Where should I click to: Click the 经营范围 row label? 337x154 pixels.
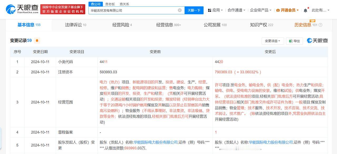[65, 102]
